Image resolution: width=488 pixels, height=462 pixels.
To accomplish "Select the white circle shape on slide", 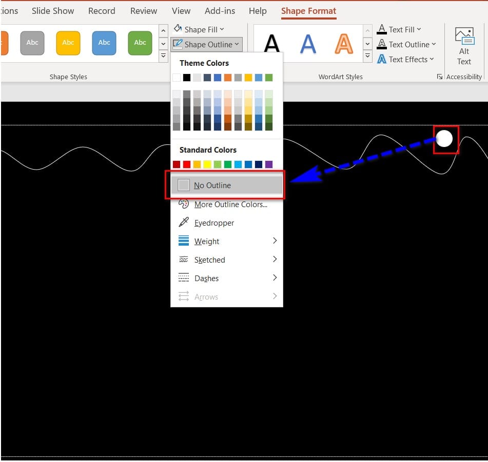I will (x=444, y=138).
